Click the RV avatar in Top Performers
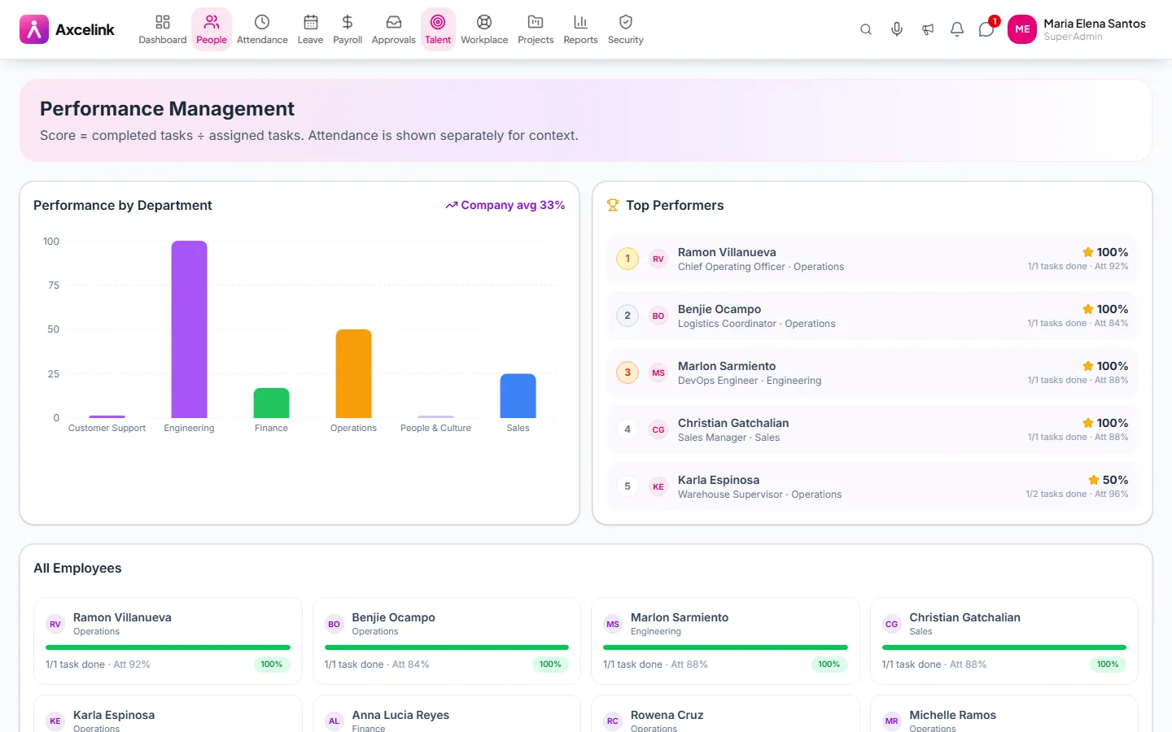 [658, 259]
